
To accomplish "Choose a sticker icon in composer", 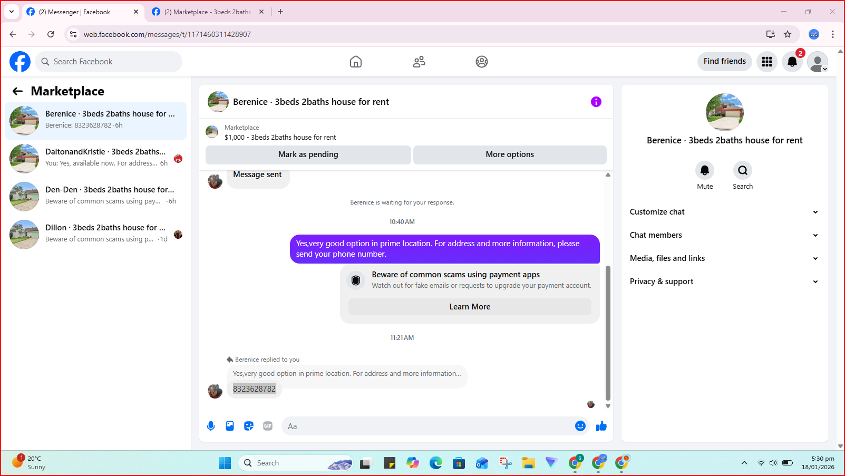I will point(249,426).
